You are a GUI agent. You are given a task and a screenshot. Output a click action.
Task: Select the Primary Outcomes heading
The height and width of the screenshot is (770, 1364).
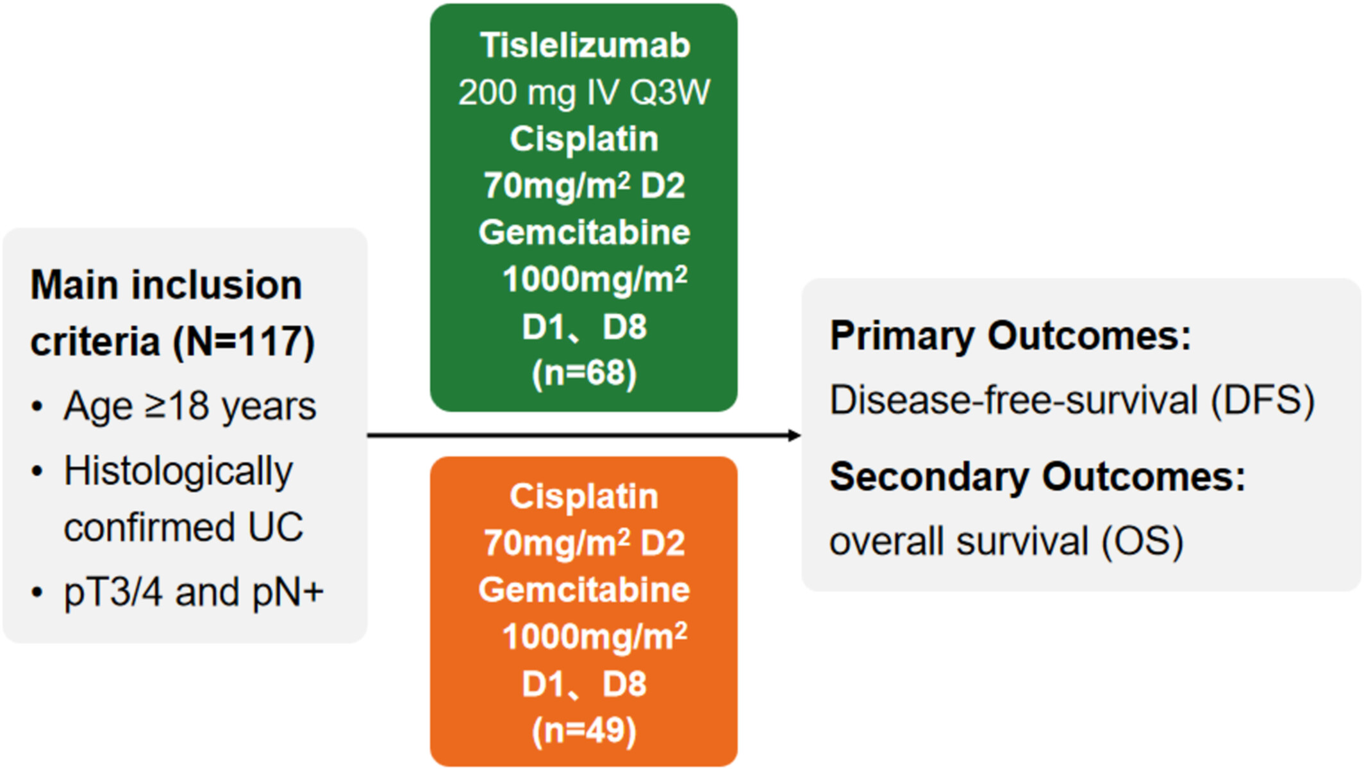pos(1010,336)
